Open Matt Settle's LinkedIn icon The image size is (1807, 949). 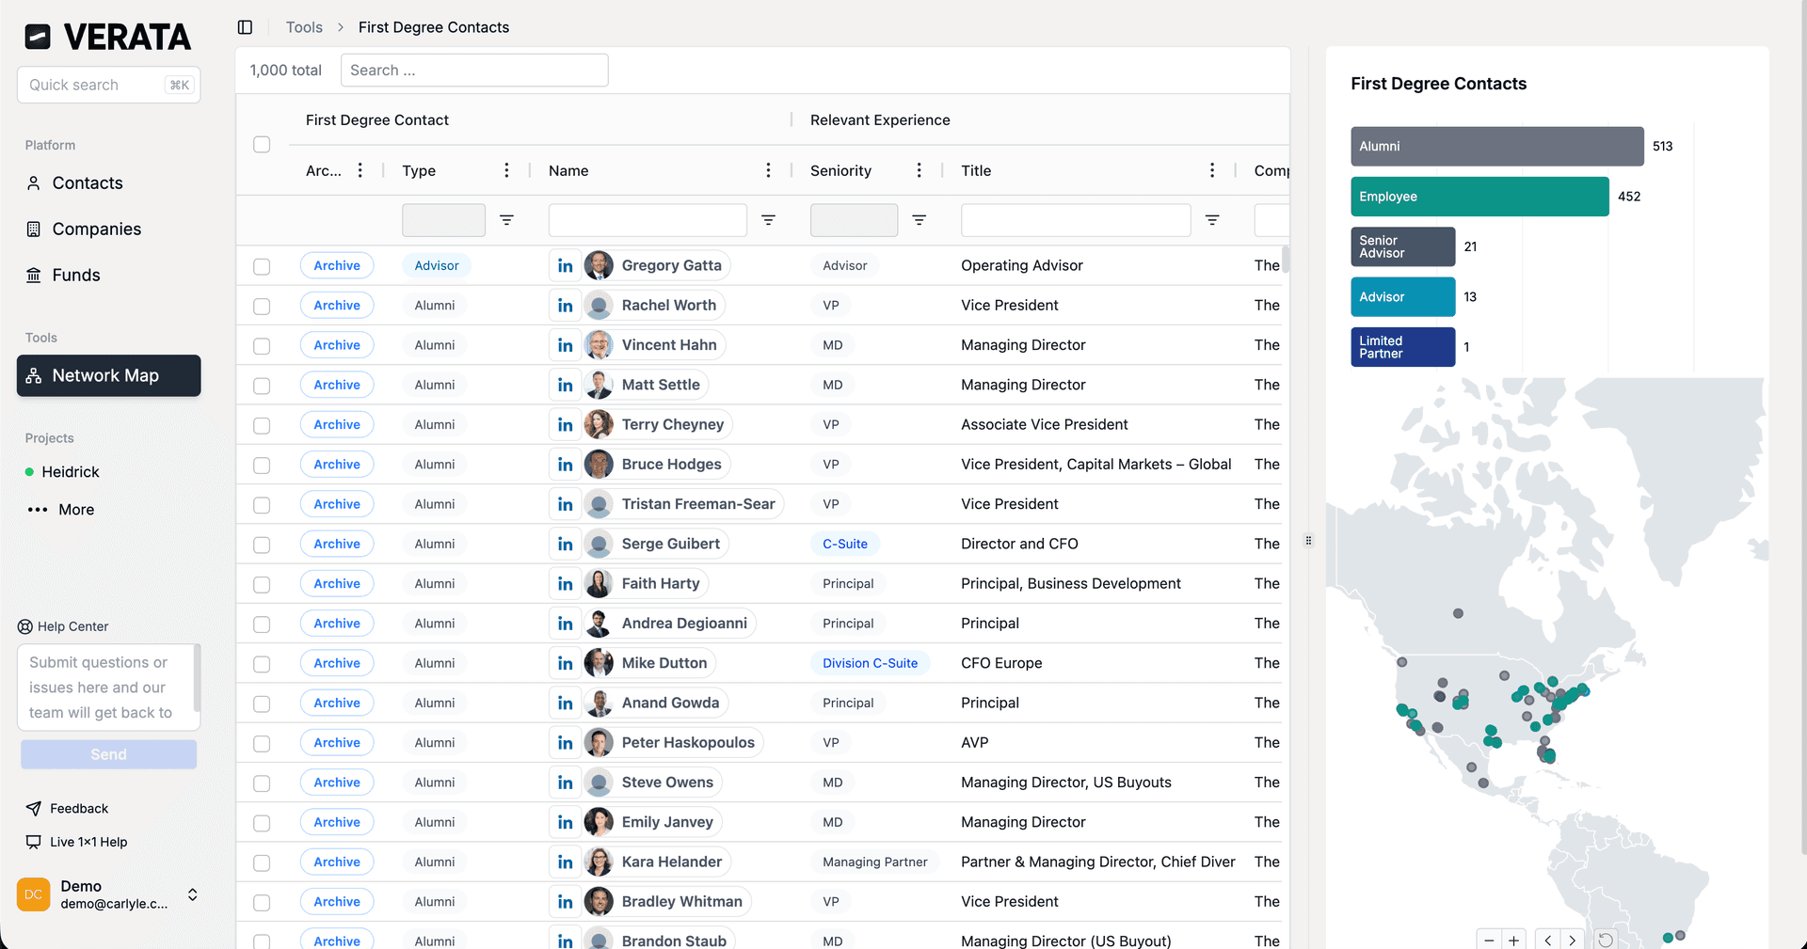coord(565,385)
